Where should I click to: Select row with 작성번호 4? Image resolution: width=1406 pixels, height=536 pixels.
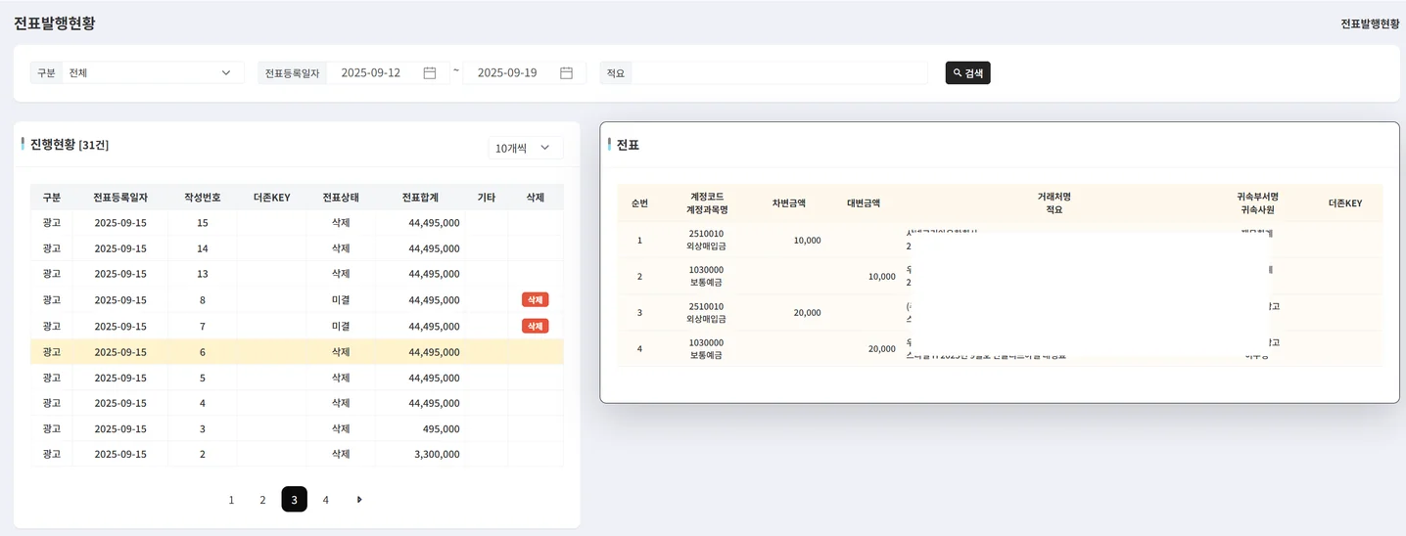297,403
